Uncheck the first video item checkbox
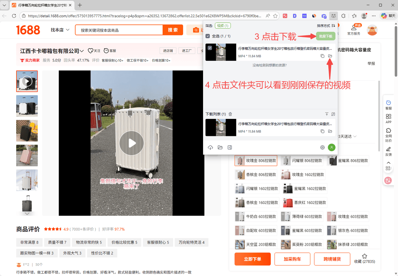 pyautogui.click(x=210, y=48)
